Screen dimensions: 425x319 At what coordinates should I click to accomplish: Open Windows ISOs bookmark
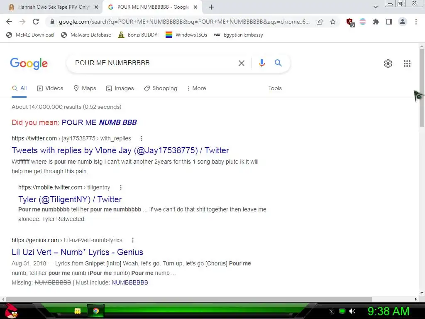186,35
